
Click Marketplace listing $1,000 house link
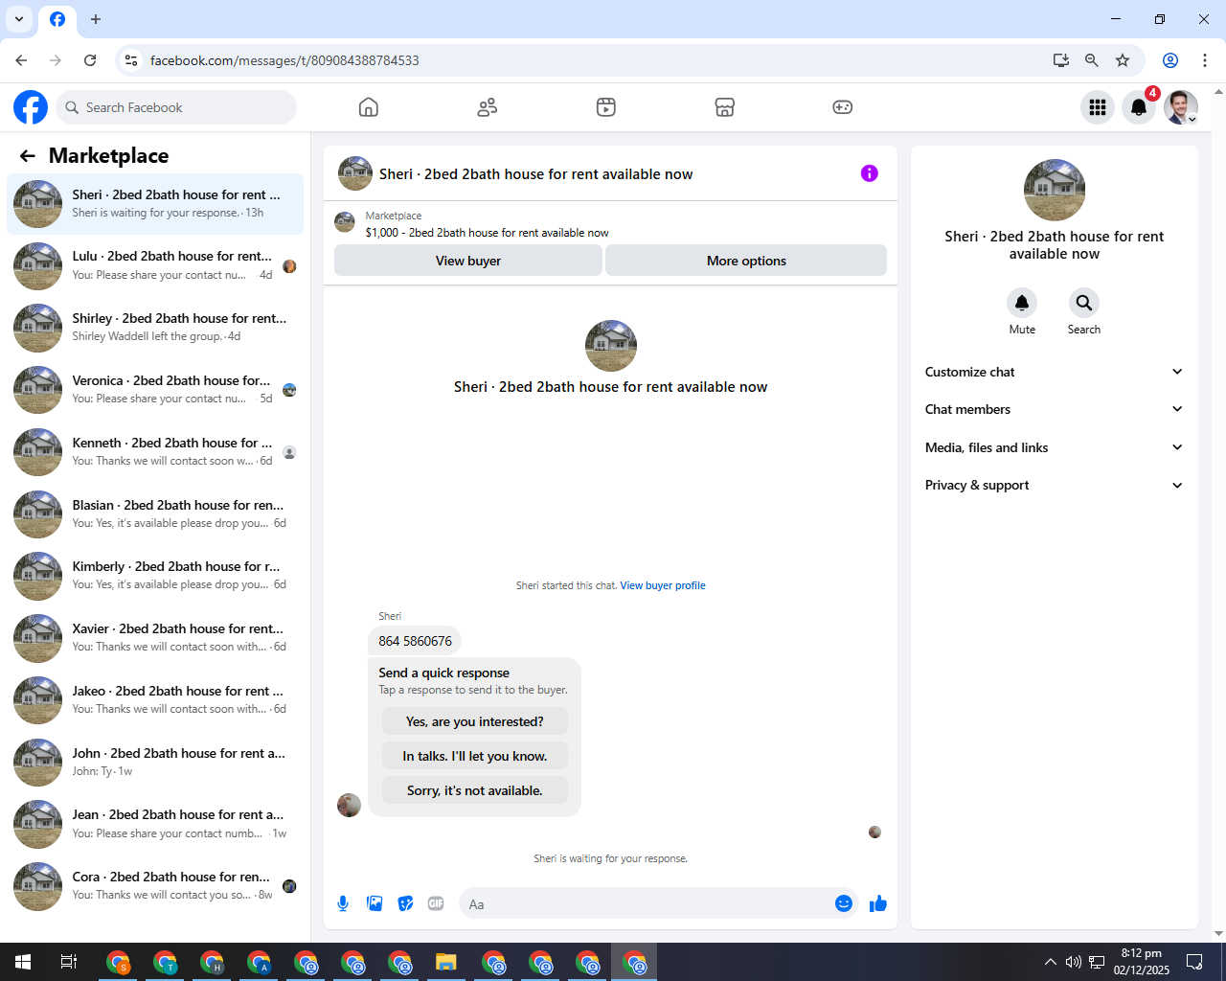point(487,233)
